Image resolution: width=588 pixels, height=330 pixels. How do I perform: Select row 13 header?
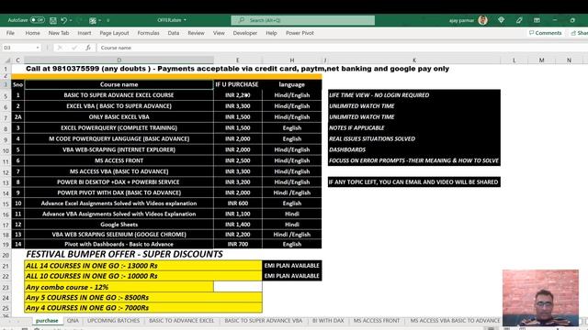(6, 182)
